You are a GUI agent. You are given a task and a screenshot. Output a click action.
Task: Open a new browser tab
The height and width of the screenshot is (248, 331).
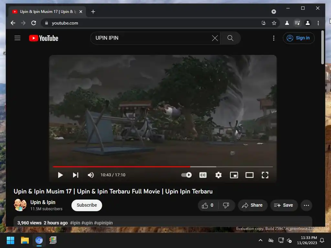tap(93, 12)
